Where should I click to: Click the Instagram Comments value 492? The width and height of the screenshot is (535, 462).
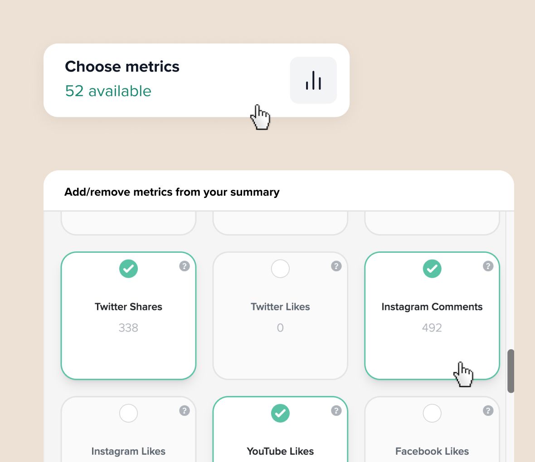432,327
